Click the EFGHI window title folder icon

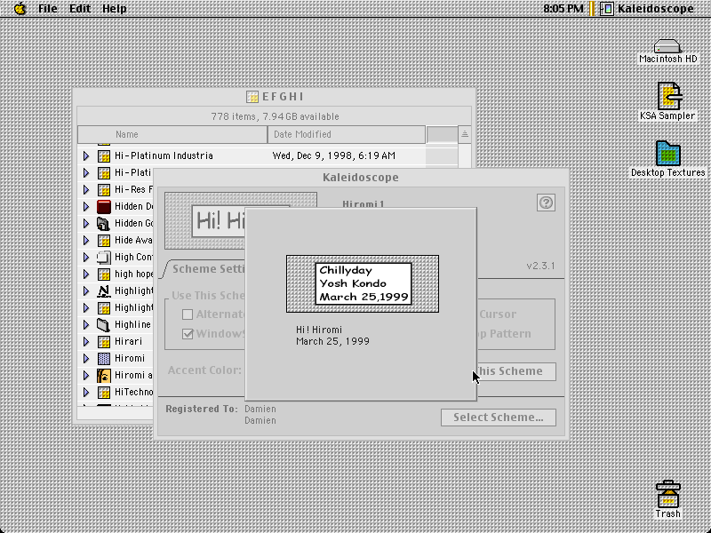[252, 97]
